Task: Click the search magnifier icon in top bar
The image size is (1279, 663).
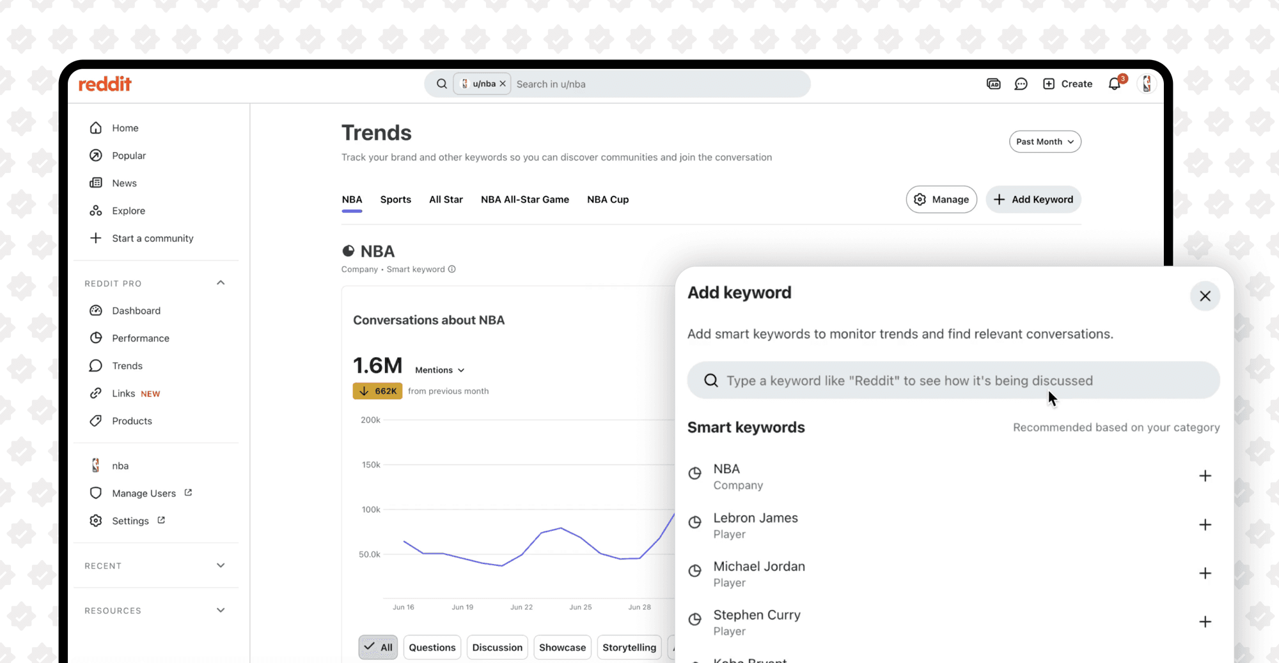Action: pos(441,84)
